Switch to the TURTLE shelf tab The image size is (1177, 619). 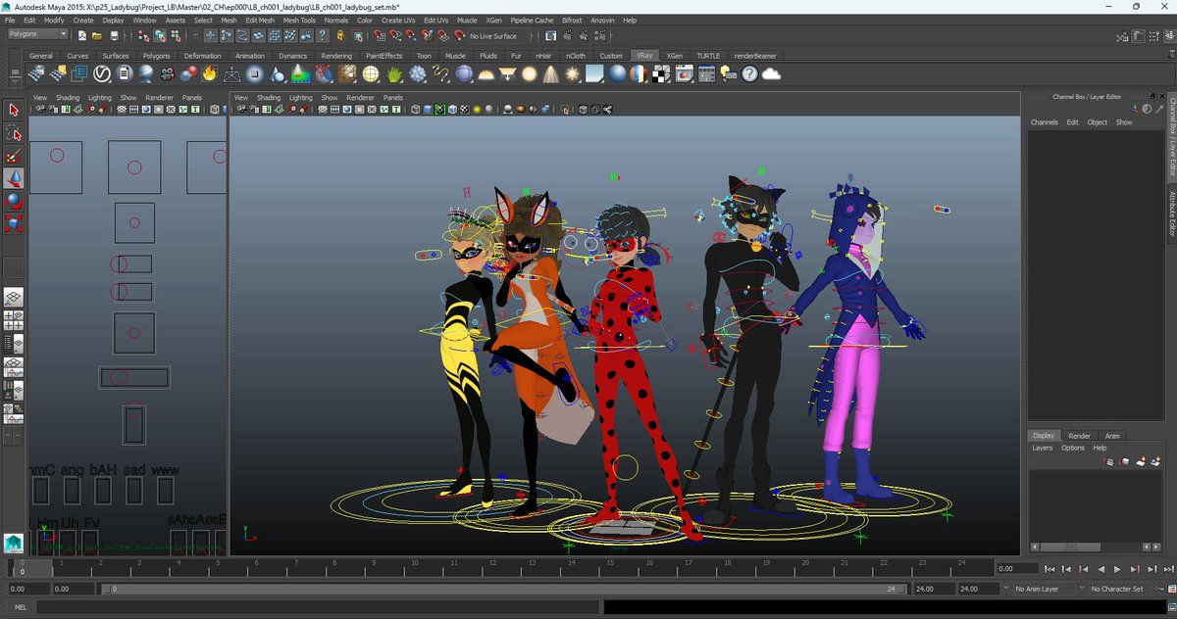coord(708,56)
